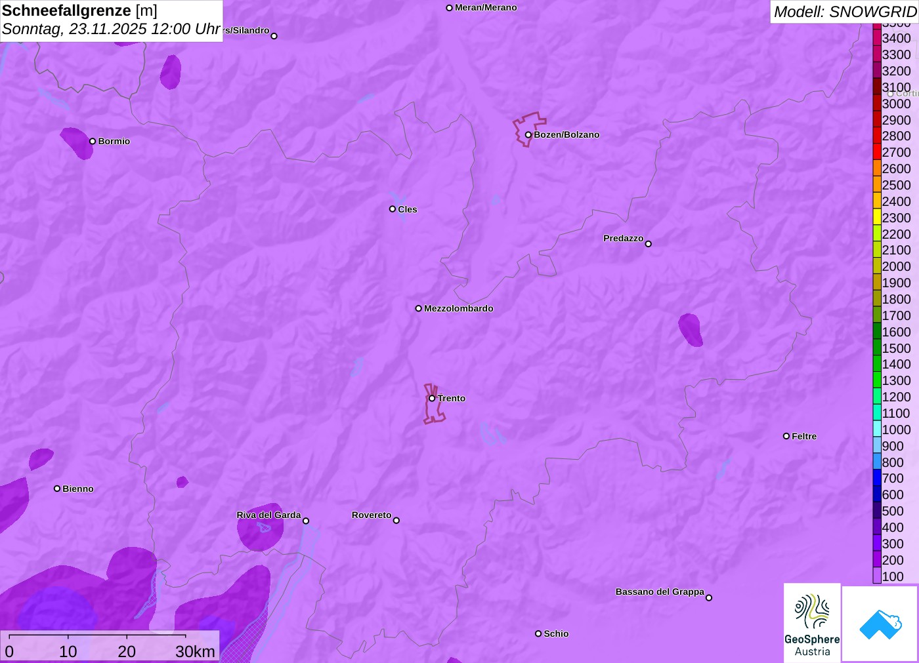Select the 400 m dark purple swatch
919x663 pixels.
point(877,527)
